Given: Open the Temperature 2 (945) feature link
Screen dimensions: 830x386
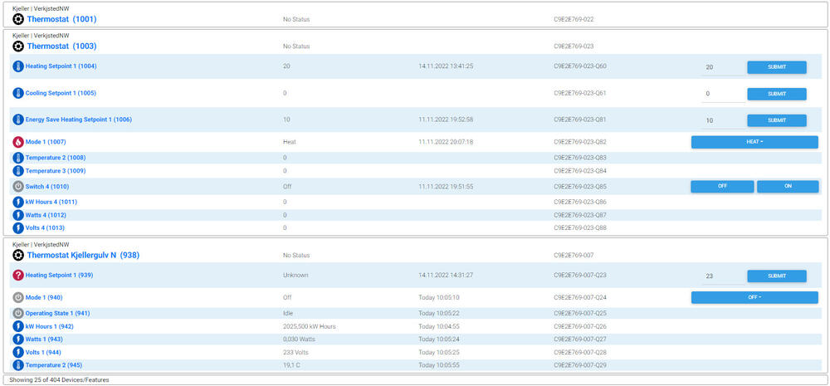Looking at the screenshot, I should 55,365.
